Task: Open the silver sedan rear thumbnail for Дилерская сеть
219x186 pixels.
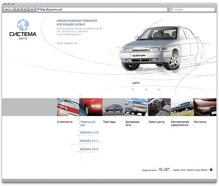Action: coord(136,107)
